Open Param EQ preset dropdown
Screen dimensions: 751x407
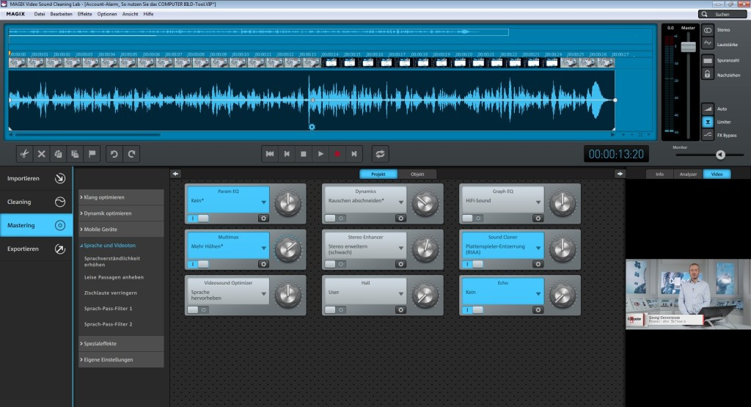click(263, 202)
